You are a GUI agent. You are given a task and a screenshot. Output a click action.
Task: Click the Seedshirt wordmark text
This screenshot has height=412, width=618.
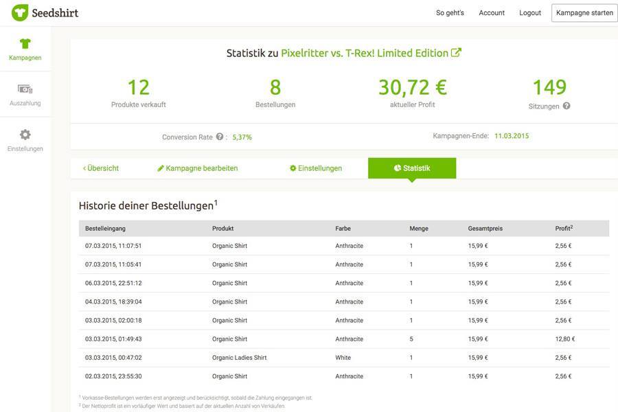(55, 13)
